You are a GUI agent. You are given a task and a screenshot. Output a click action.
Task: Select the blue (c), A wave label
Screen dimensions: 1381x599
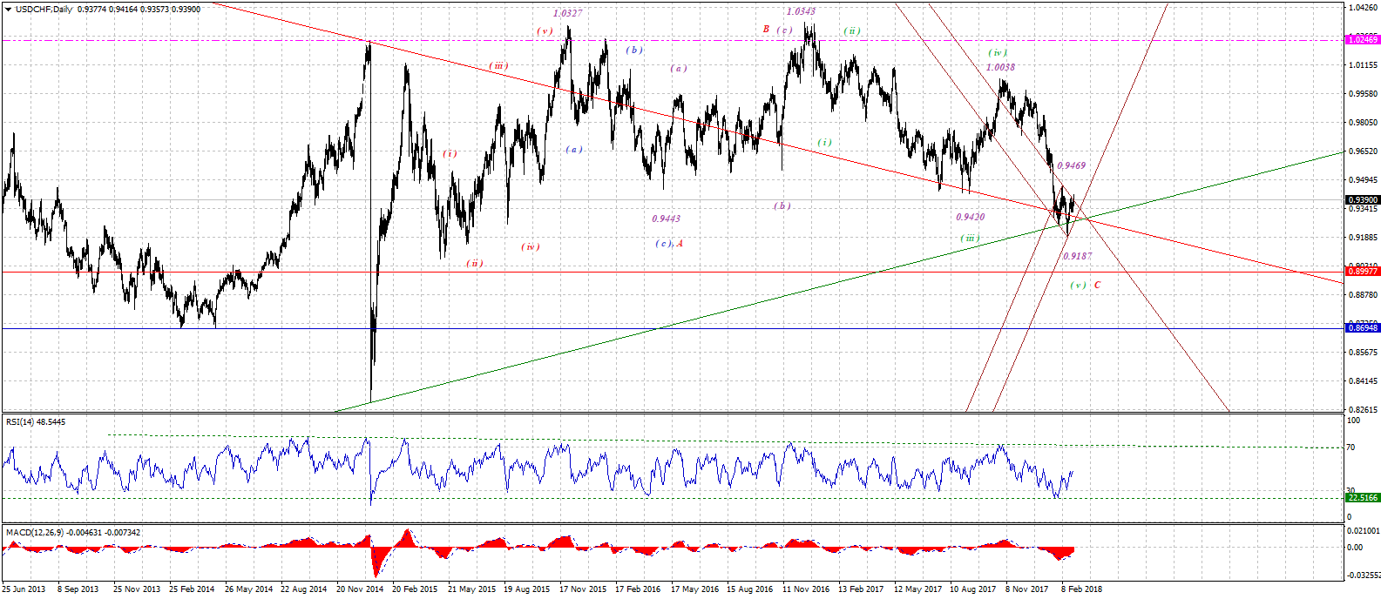coord(669,244)
